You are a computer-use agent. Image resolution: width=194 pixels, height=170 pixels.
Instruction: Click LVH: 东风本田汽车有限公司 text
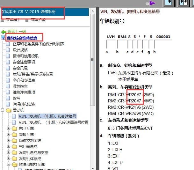pos(140,73)
